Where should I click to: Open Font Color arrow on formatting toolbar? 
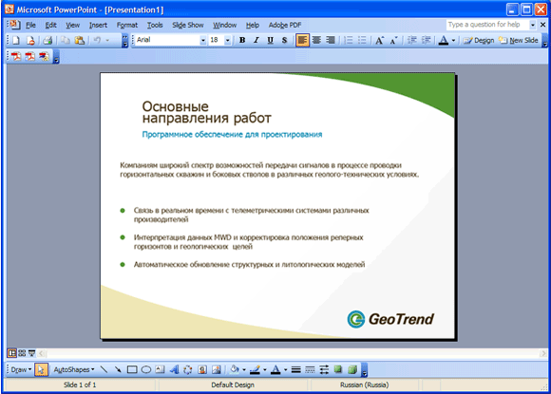click(453, 41)
